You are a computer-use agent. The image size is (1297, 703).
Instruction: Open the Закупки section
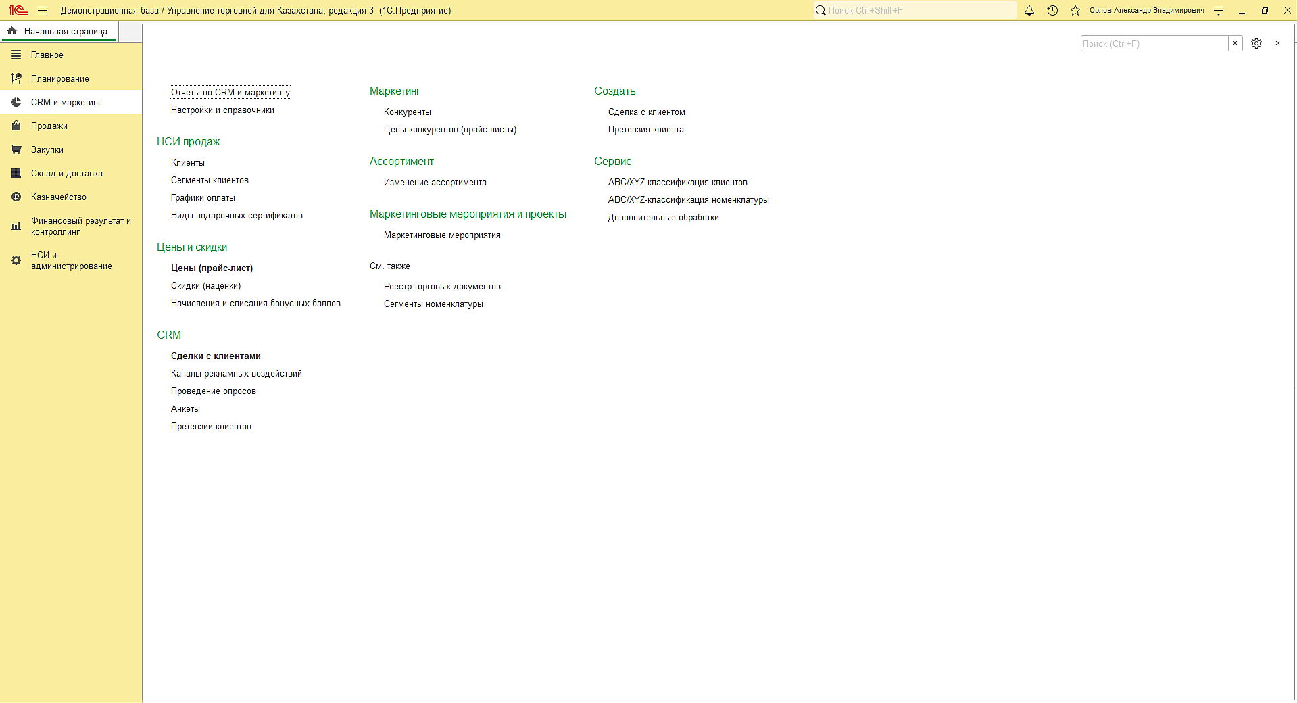pyautogui.click(x=71, y=149)
